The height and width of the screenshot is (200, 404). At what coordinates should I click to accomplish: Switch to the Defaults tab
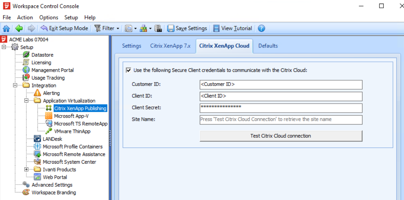[268, 46]
